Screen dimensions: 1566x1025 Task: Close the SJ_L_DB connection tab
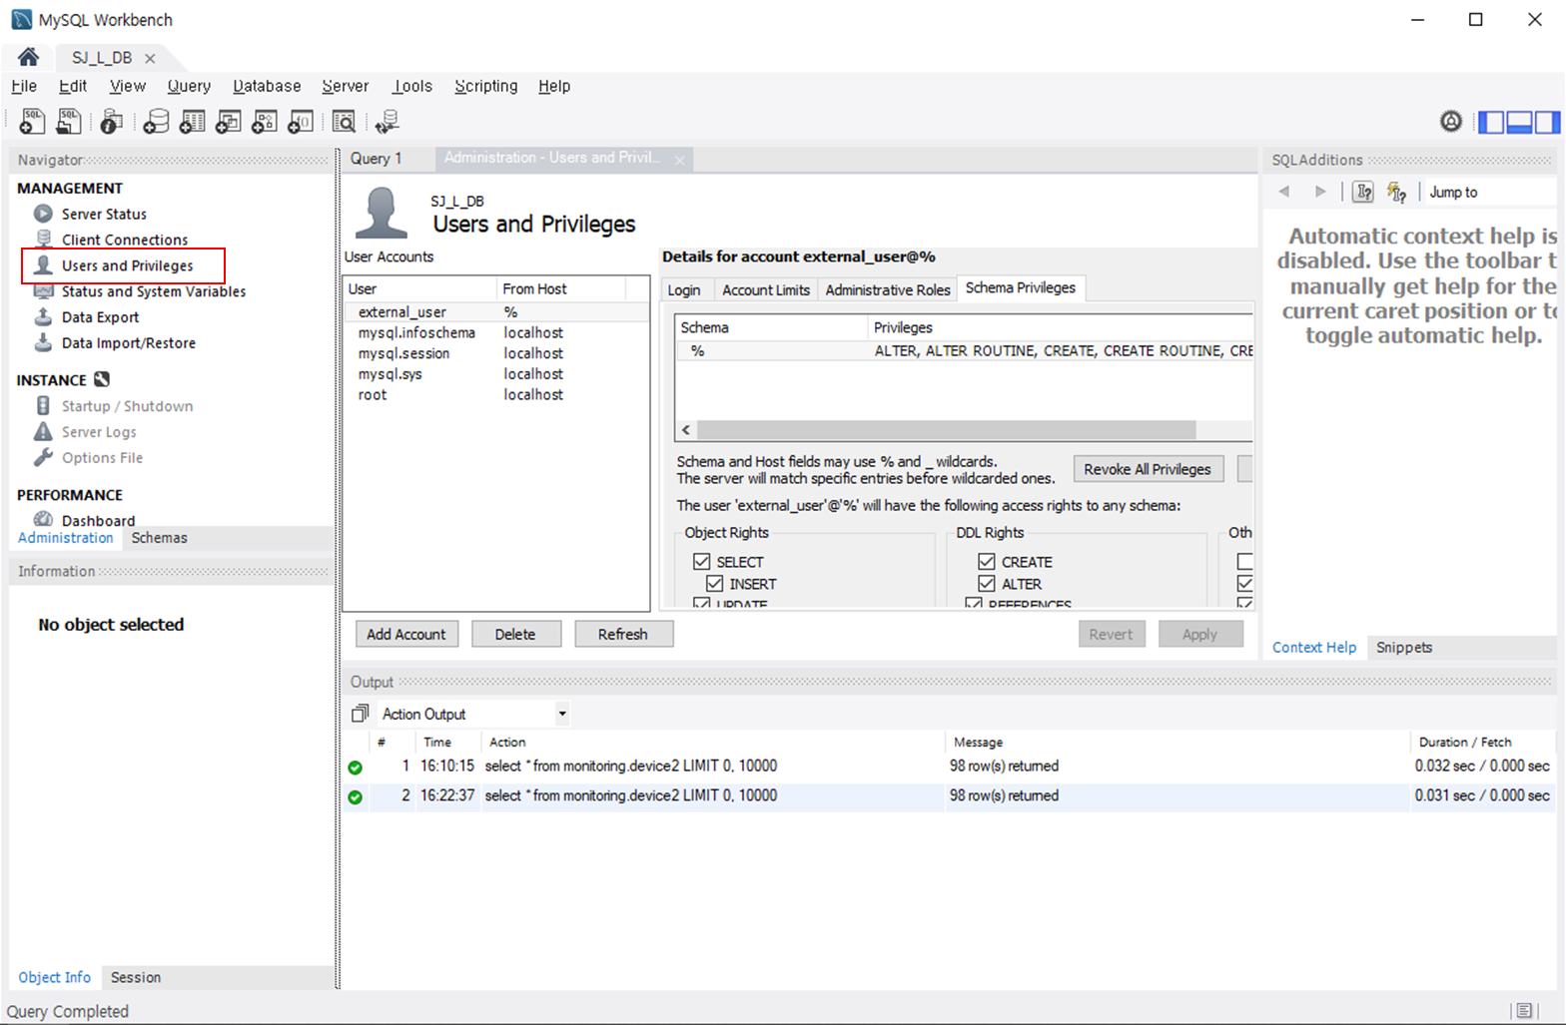[x=150, y=58]
